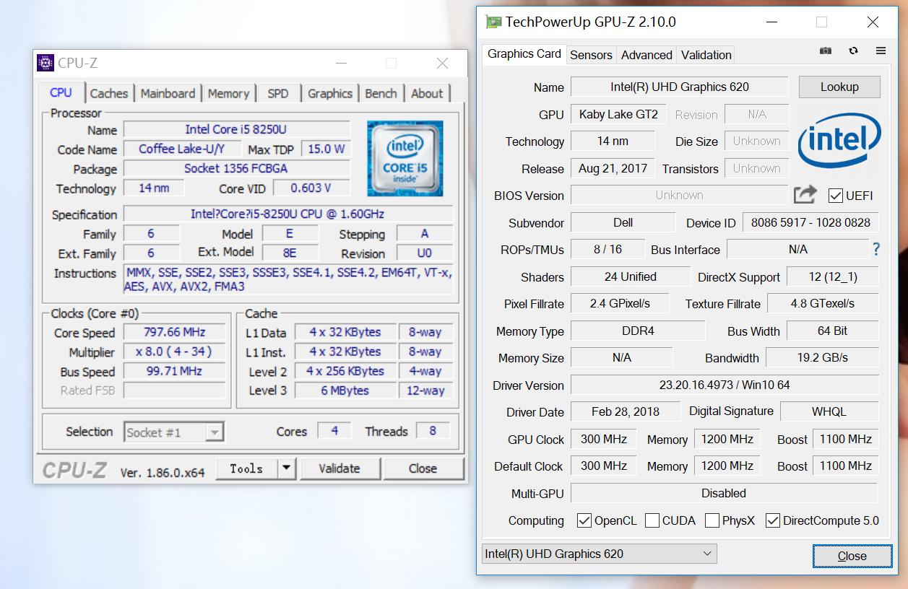
Task: Click the refresh icon in GPU-Z toolbar
Action: coord(853,51)
